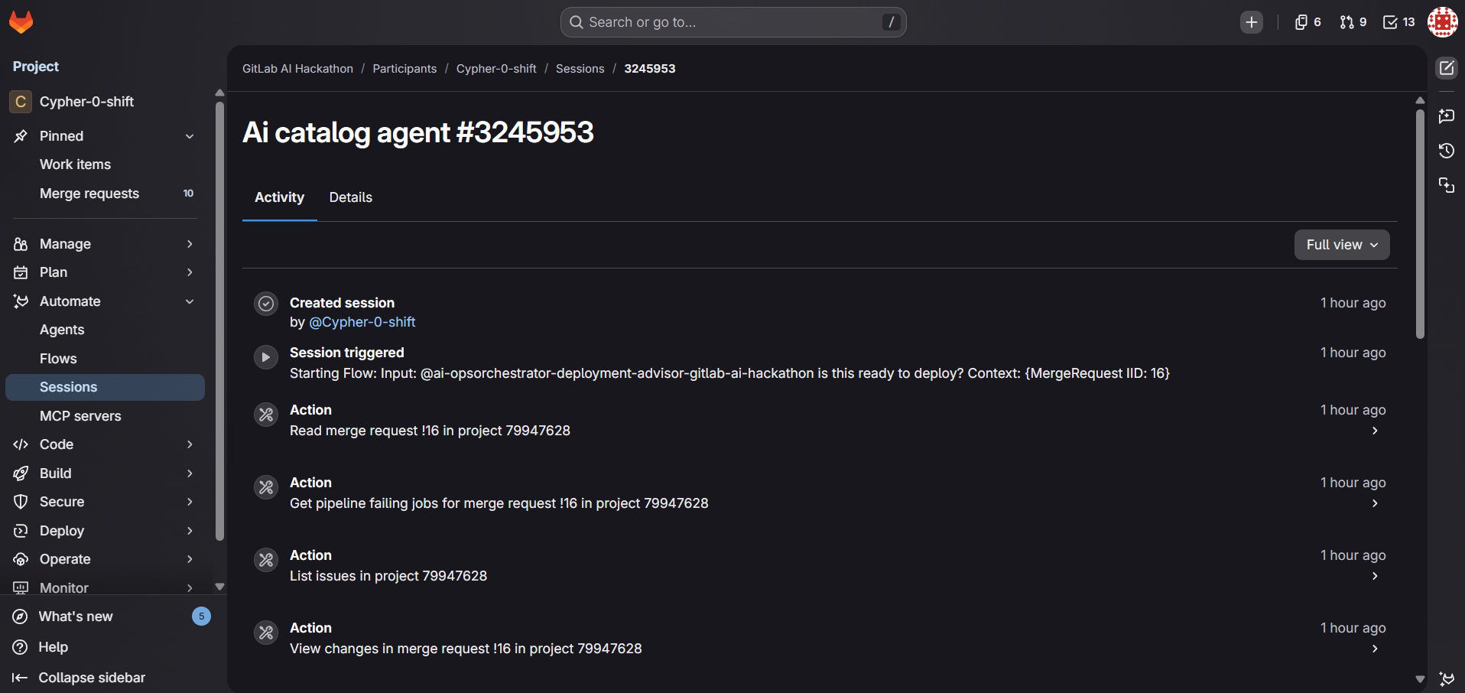Open the Full view dropdown
Viewport: 1465px width, 693px height.
[x=1342, y=245]
